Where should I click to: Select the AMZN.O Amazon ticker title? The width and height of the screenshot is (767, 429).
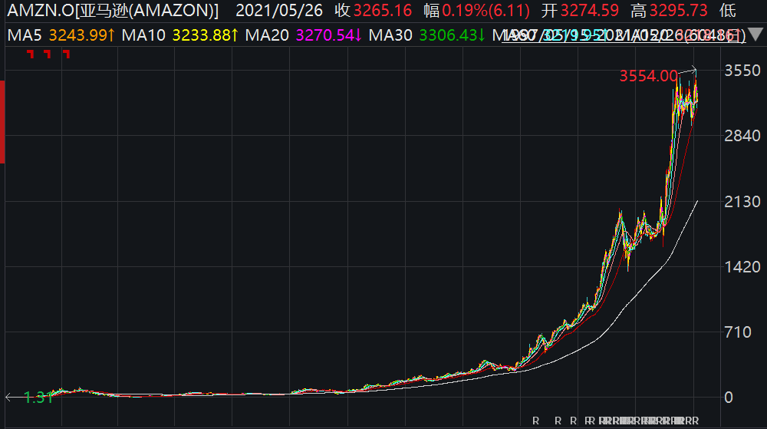[113, 10]
